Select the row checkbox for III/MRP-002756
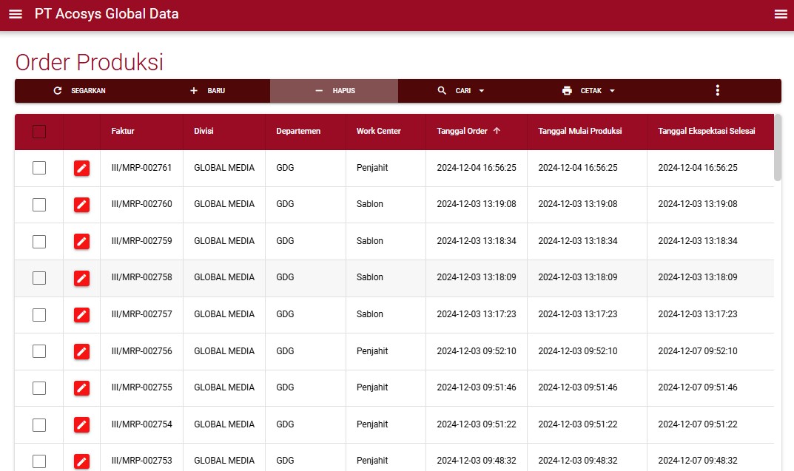Screen dimensions: 794x471 click(39, 351)
